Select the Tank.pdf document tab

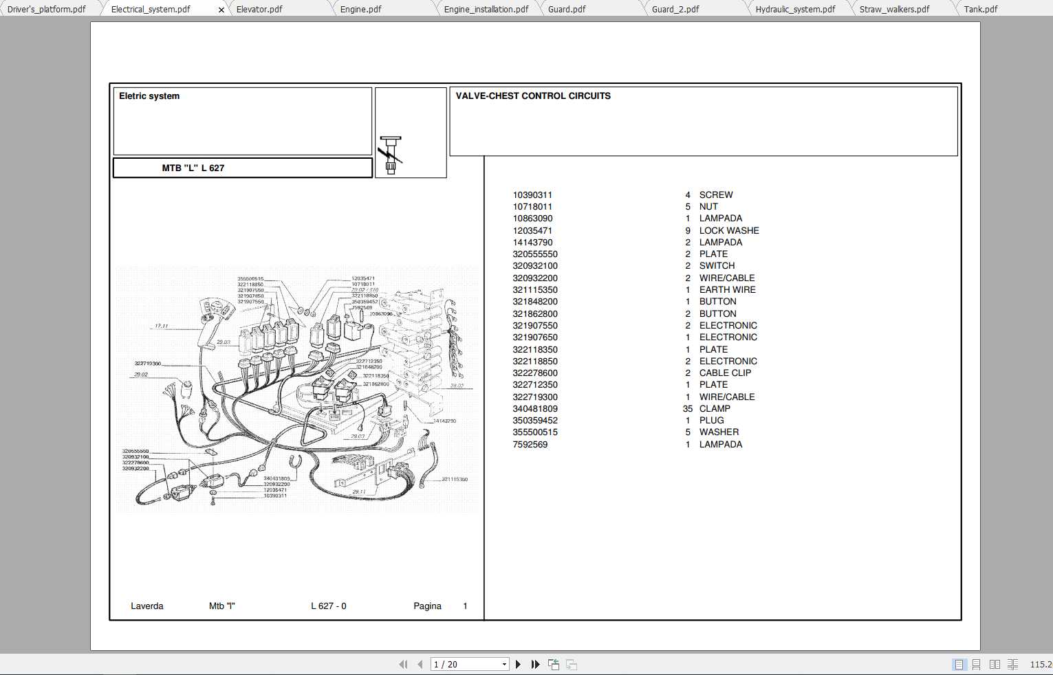[979, 9]
